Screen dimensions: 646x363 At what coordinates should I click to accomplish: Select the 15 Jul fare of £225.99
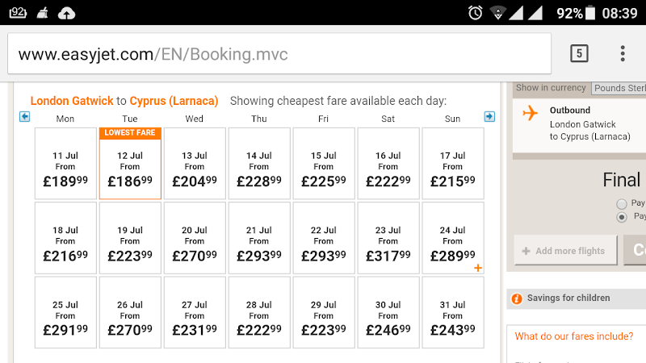click(x=324, y=163)
